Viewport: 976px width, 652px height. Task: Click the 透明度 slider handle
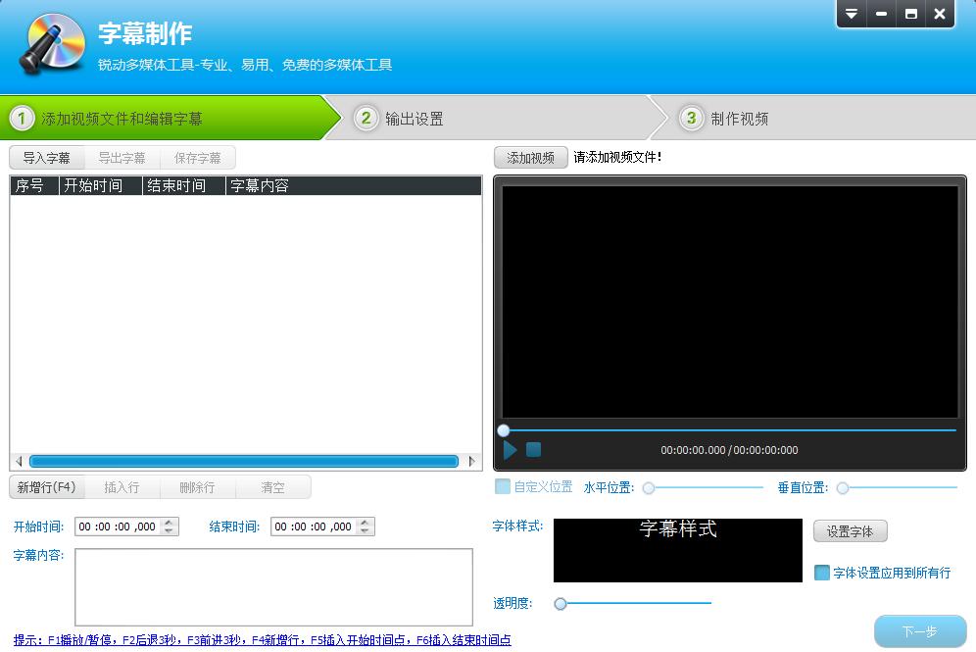(x=561, y=604)
